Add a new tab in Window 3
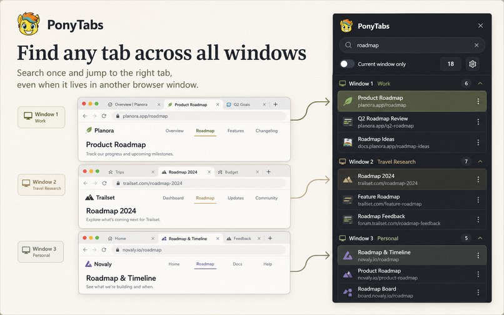The height and width of the screenshot is (315, 504). 270,238
